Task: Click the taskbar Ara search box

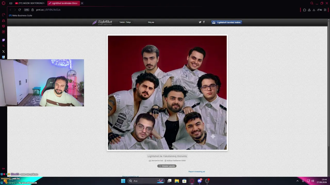Action: [x=146, y=181]
